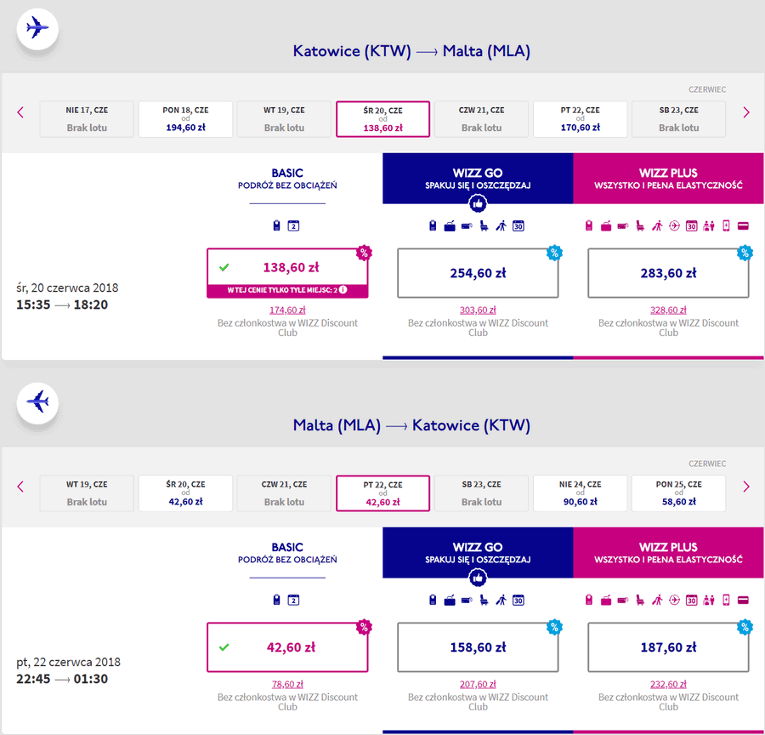Click the Katowice (KTW) → Malta (MLA) heading

point(411,51)
